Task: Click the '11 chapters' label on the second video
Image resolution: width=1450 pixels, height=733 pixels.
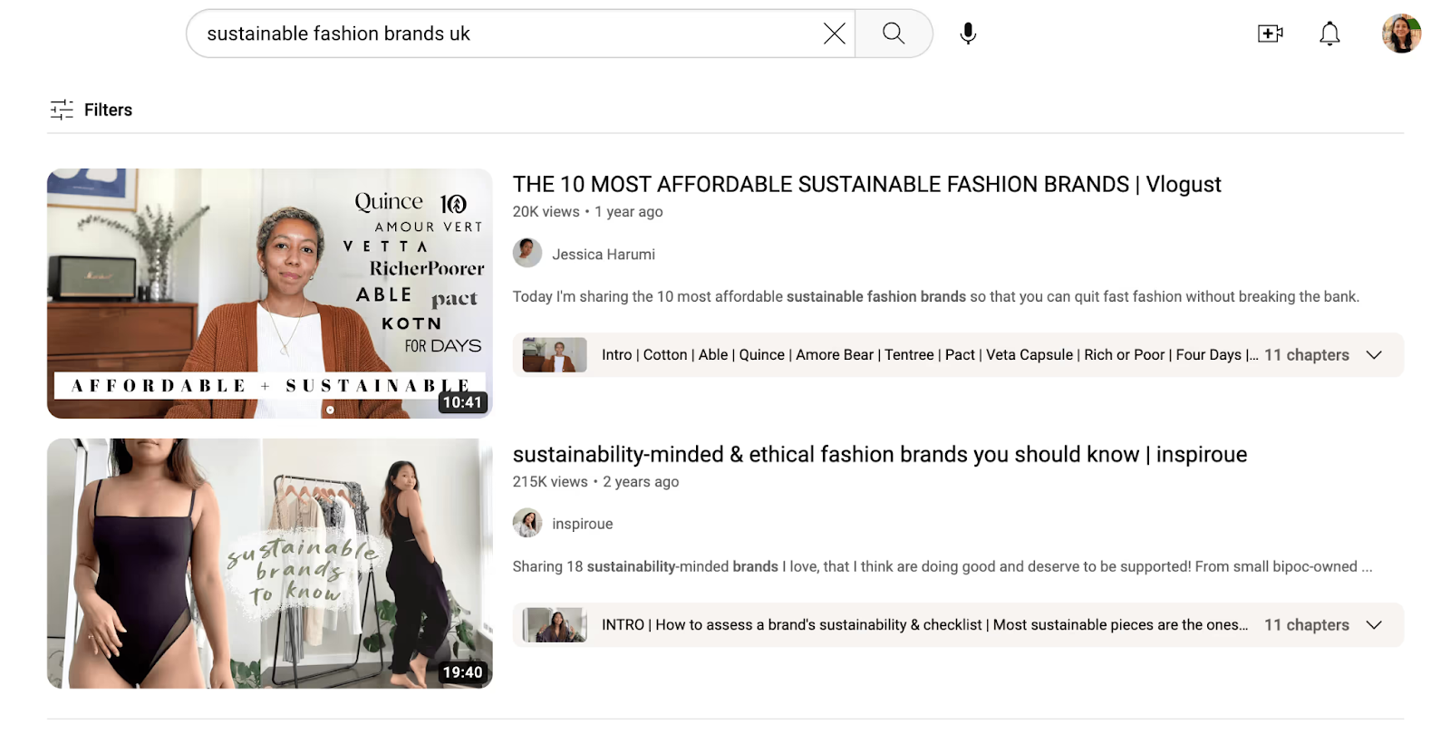Action: 1307,625
